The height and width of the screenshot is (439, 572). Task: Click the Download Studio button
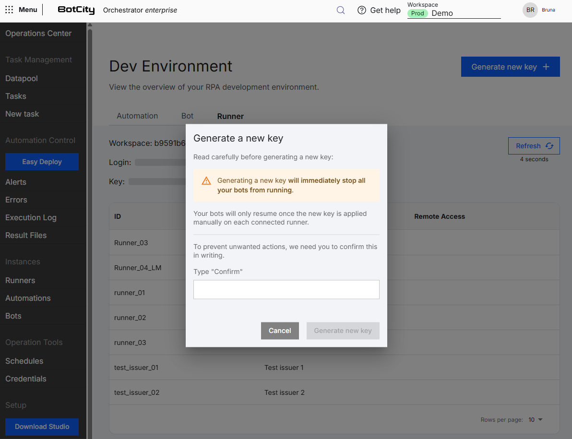(42, 427)
